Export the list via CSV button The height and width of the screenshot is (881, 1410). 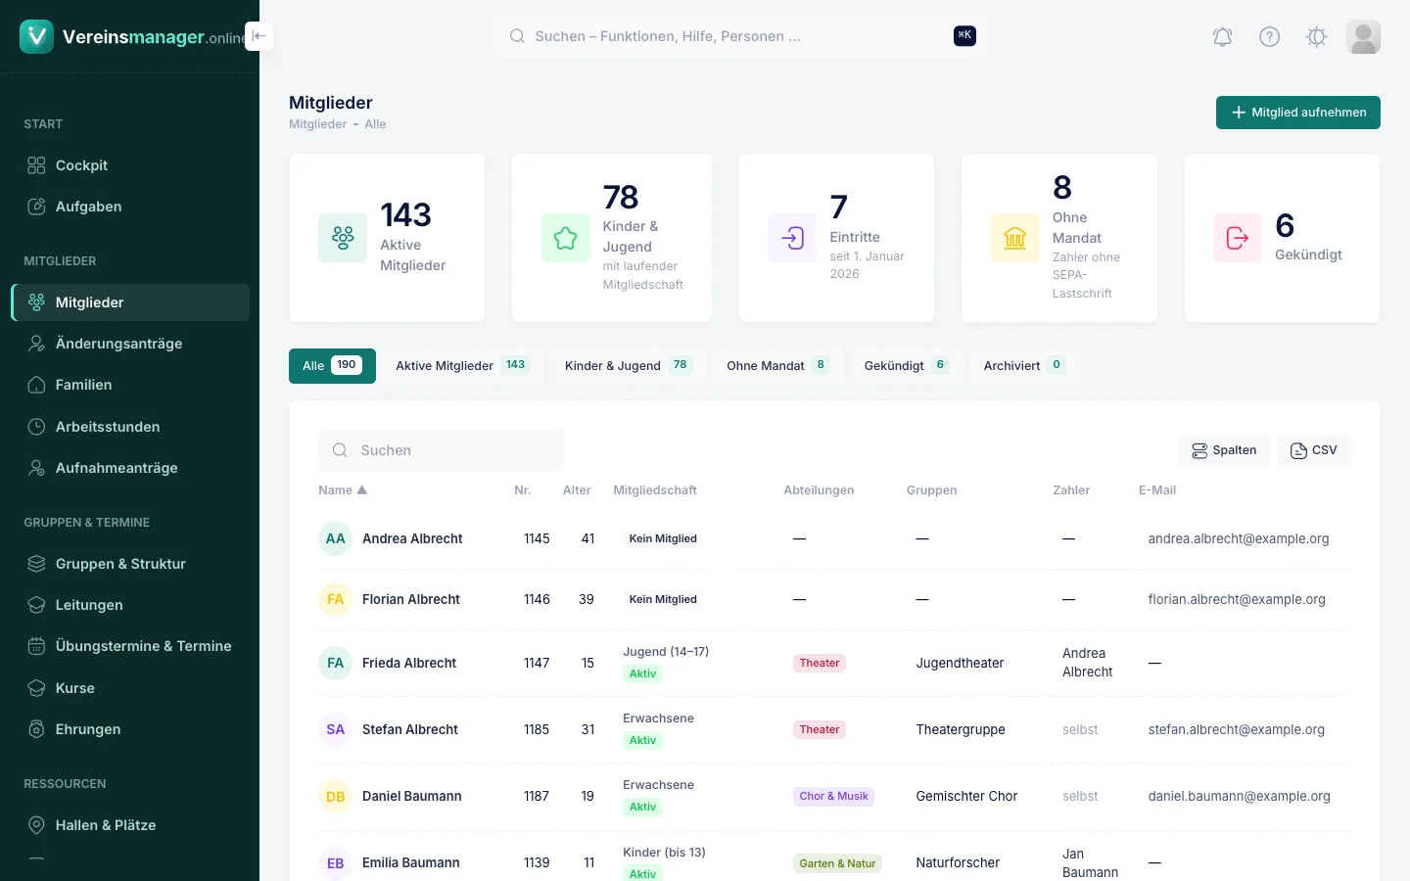pyautogui.click(x=1314, y=450)
